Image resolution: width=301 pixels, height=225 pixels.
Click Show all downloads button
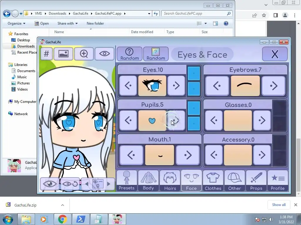279,205
